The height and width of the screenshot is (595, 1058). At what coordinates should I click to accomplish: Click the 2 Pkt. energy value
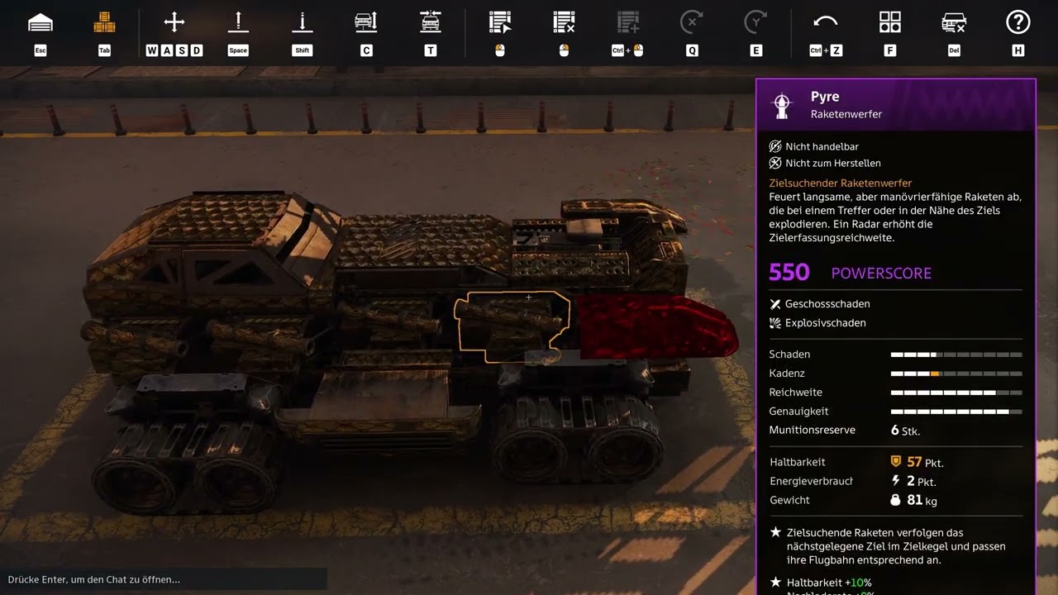pos(921,481)
